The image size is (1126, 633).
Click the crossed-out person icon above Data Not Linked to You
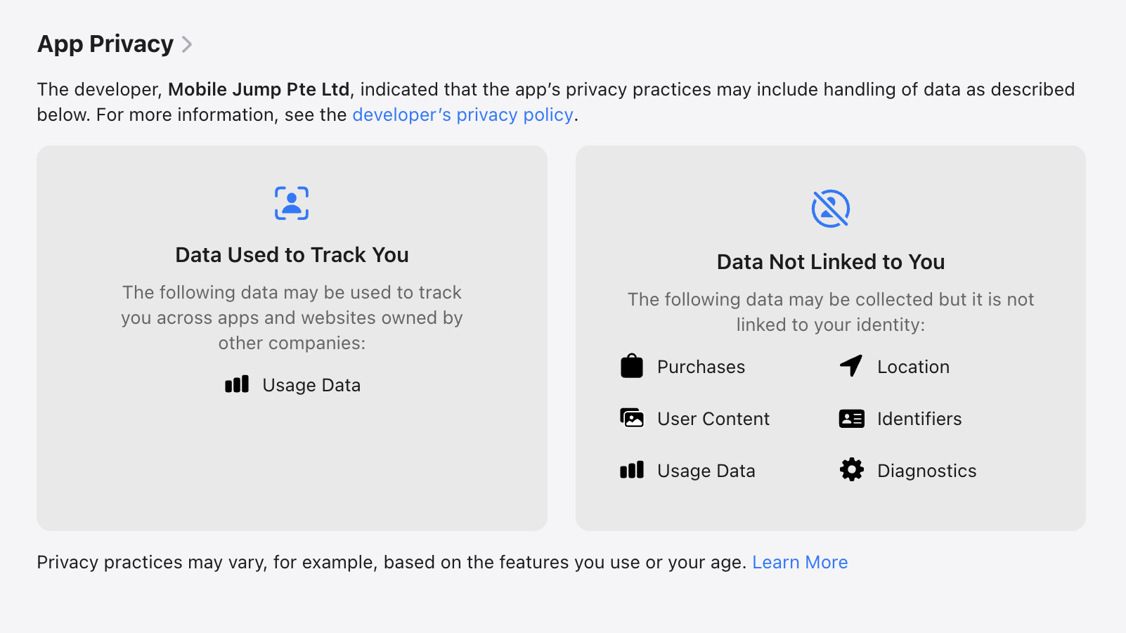[830, 208]
